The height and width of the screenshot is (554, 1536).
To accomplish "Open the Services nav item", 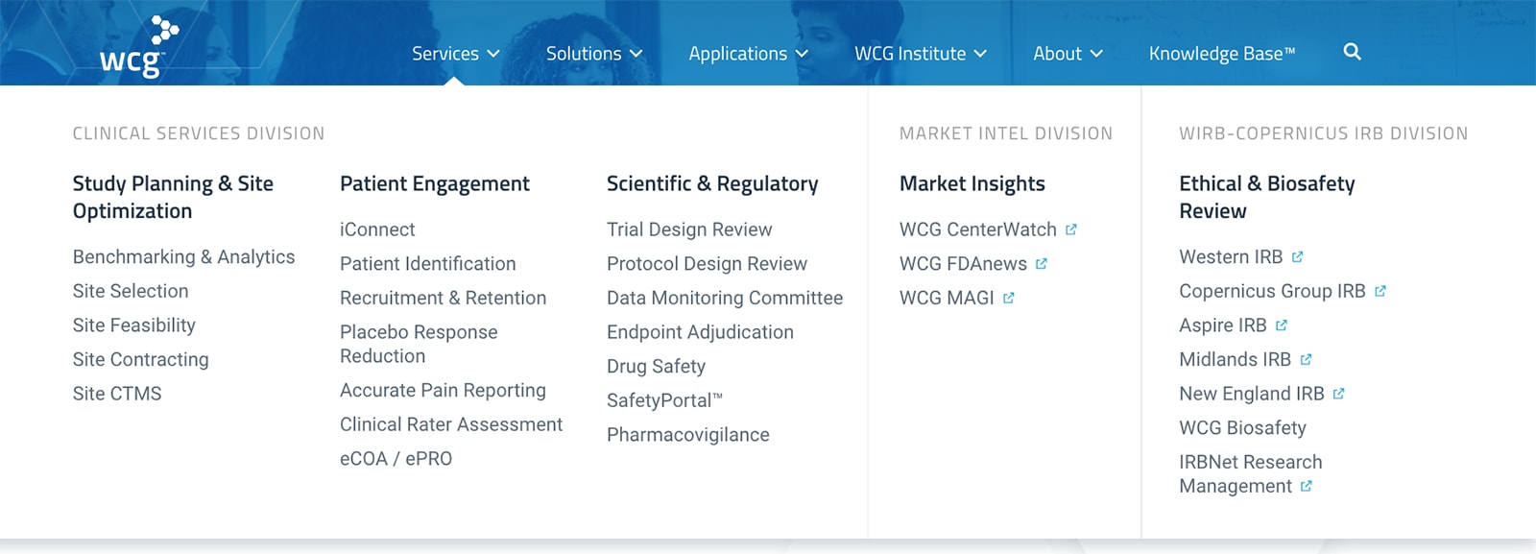I will (445, 54).
